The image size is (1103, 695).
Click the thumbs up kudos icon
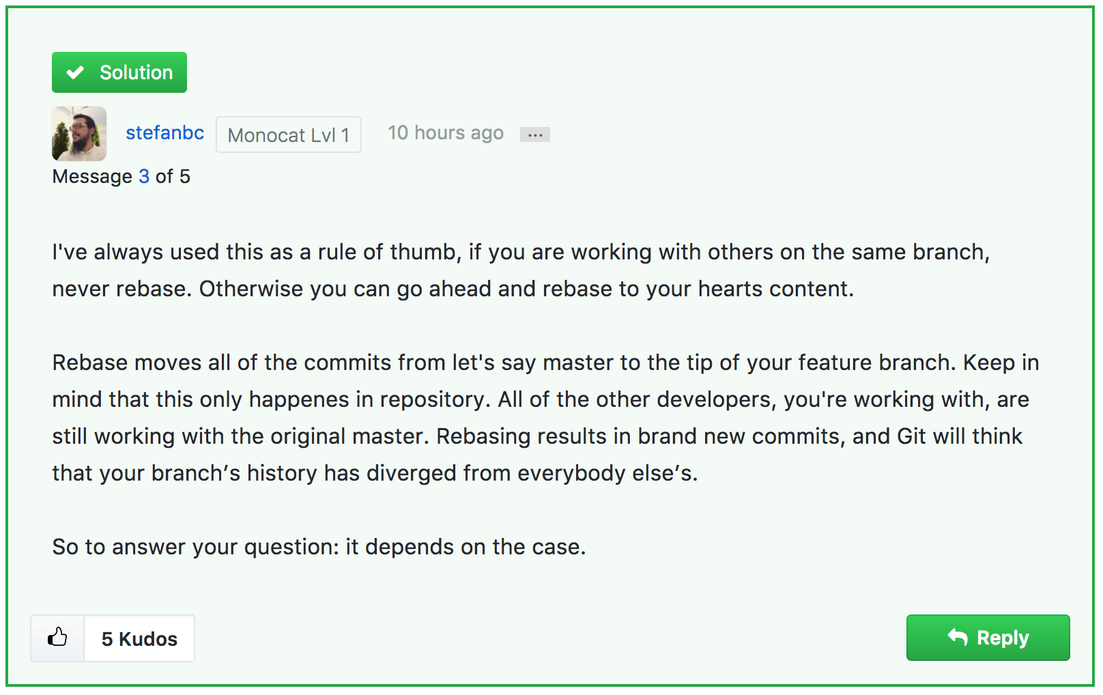(57, 638)
